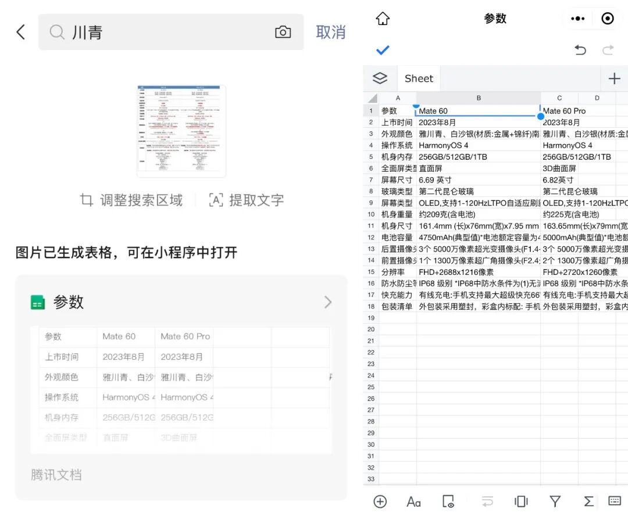Screen dimensions: 628x516
Task: Click 取消 to cancel the search
Action: coord(330,32)
